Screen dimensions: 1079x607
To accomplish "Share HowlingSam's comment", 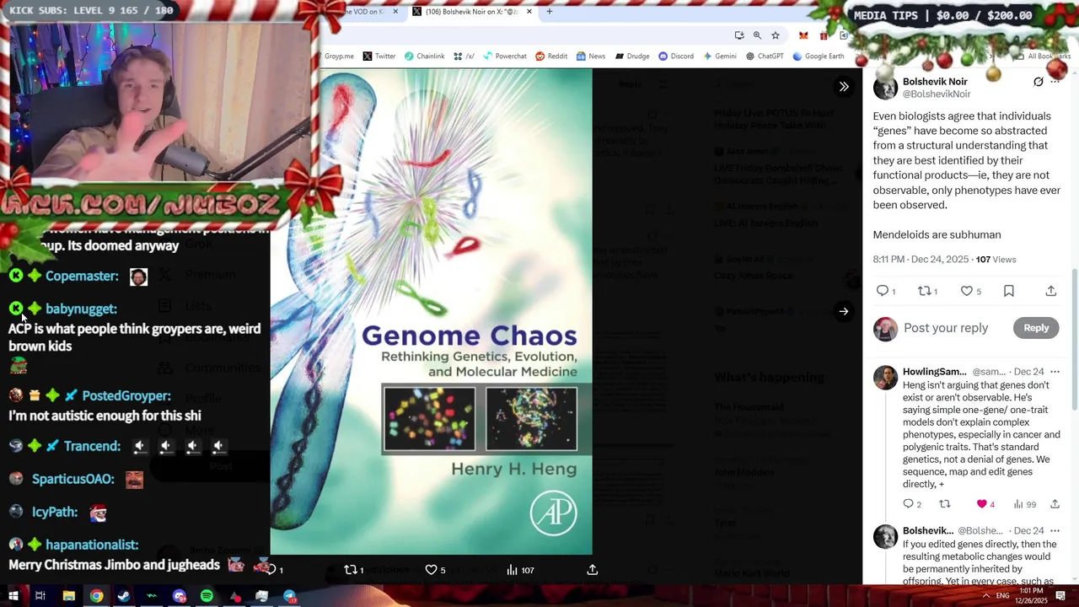I will tap(1055, 504).
